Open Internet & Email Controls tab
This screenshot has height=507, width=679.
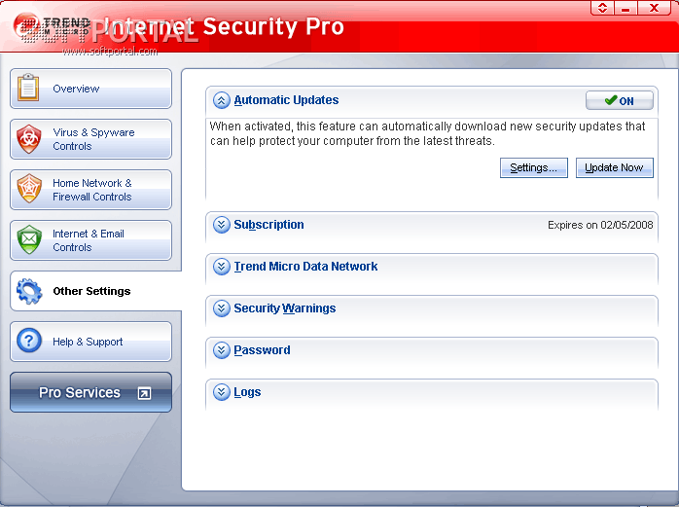(x=90, y=240)
